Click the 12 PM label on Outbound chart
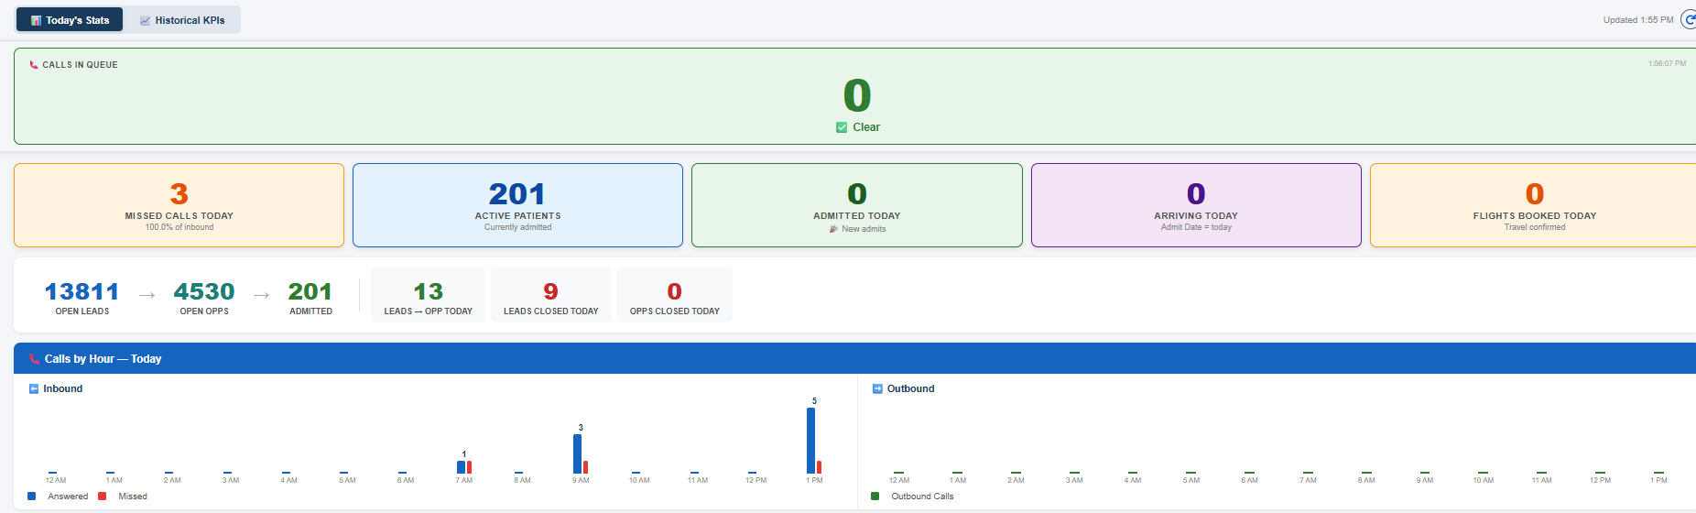Screen dimensions: 1696x513 pyautogui.click(x=1600, y=480)
